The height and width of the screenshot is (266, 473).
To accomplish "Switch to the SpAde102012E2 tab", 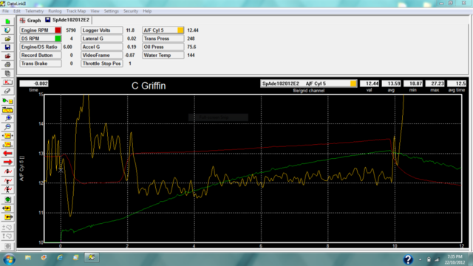I will 67,20.
